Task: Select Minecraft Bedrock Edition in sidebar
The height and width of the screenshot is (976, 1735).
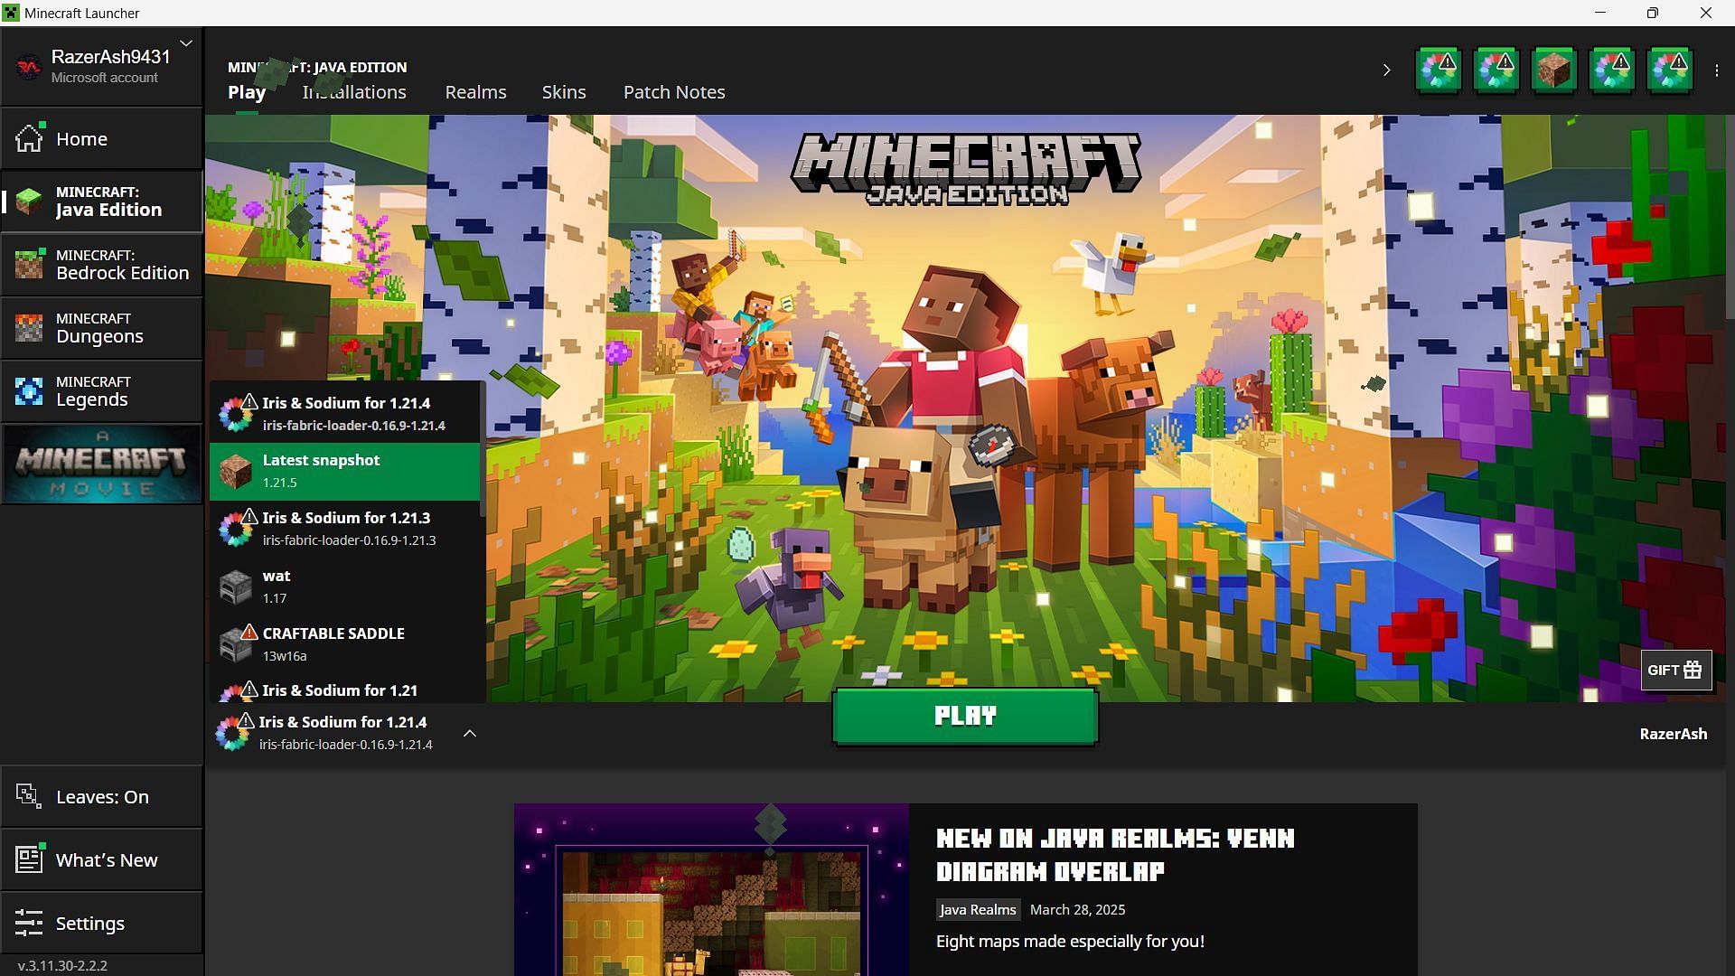Action: 101,264
